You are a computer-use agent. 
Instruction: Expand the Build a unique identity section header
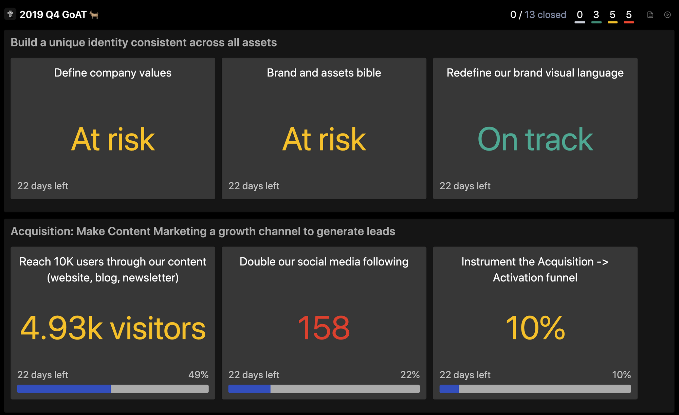click(x=144, y=42)
